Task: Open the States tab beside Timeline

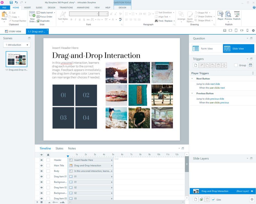Action: (59, 148)
